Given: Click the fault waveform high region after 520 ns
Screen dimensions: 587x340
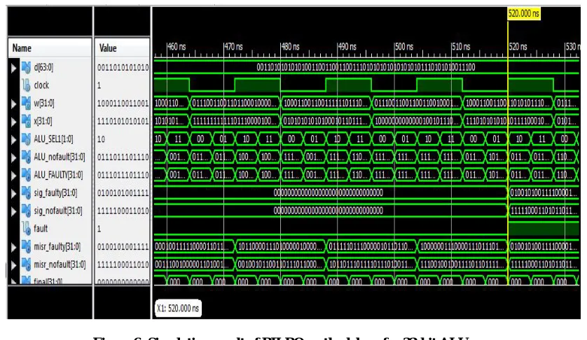Looking at the screenshot, I should (x=544, y=228).
